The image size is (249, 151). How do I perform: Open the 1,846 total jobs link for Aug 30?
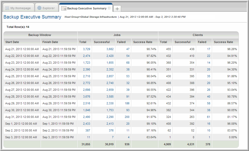[86, 110]
